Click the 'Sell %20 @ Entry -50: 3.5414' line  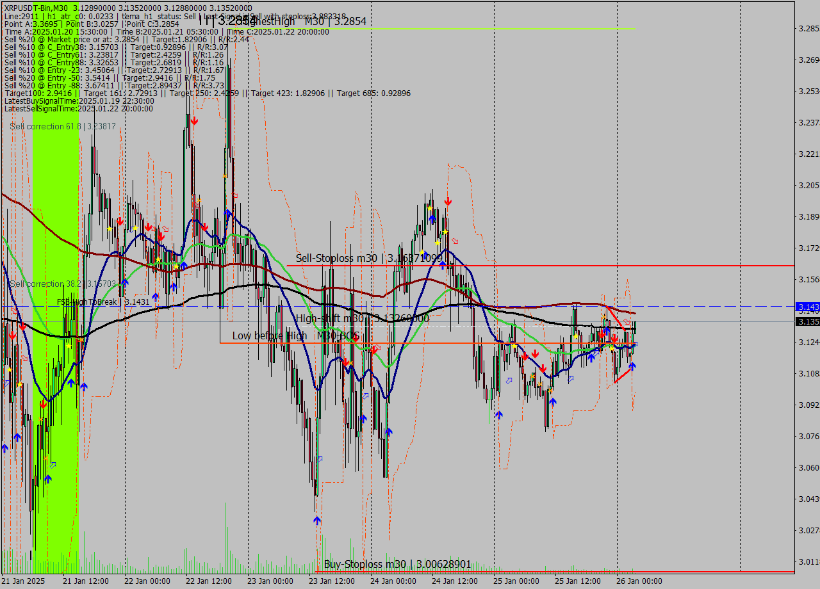(x=110, y=78)
